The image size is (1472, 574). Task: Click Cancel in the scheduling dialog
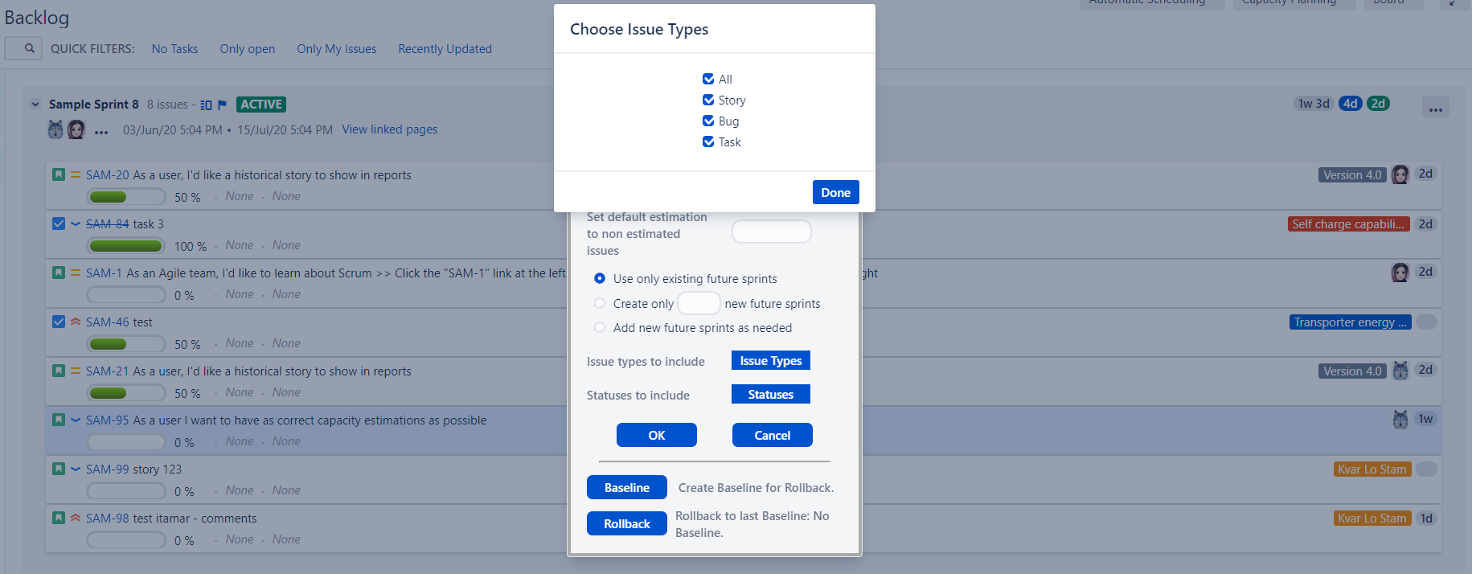[773, 435]
